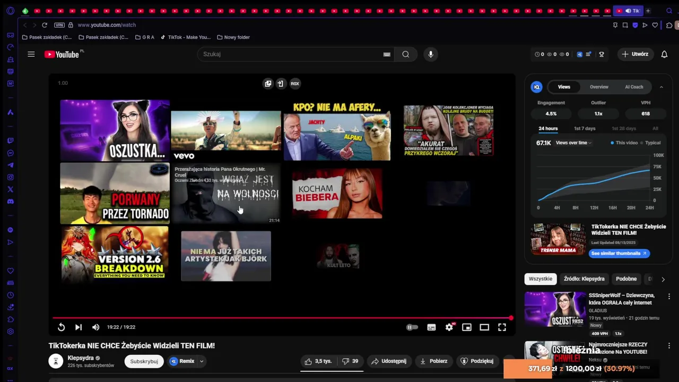Click the Utwórz create button
Image resolution: width=679 pixels, height=382 pixels.
(635, 54)
